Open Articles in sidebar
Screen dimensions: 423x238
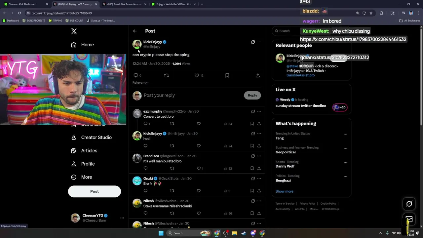coord(84,151)
